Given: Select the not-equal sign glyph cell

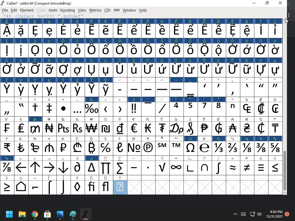Looking at the screenshot, I should 247,168.
